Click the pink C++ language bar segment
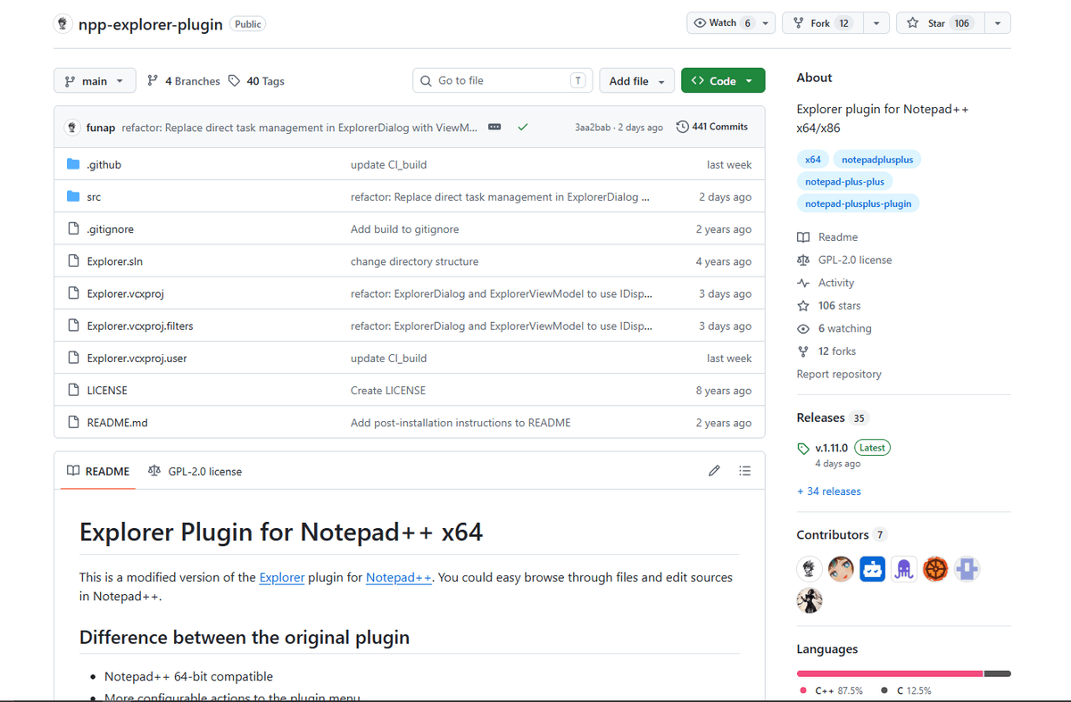Viewport: 1071px width, 702px height. tap(890, 673)
